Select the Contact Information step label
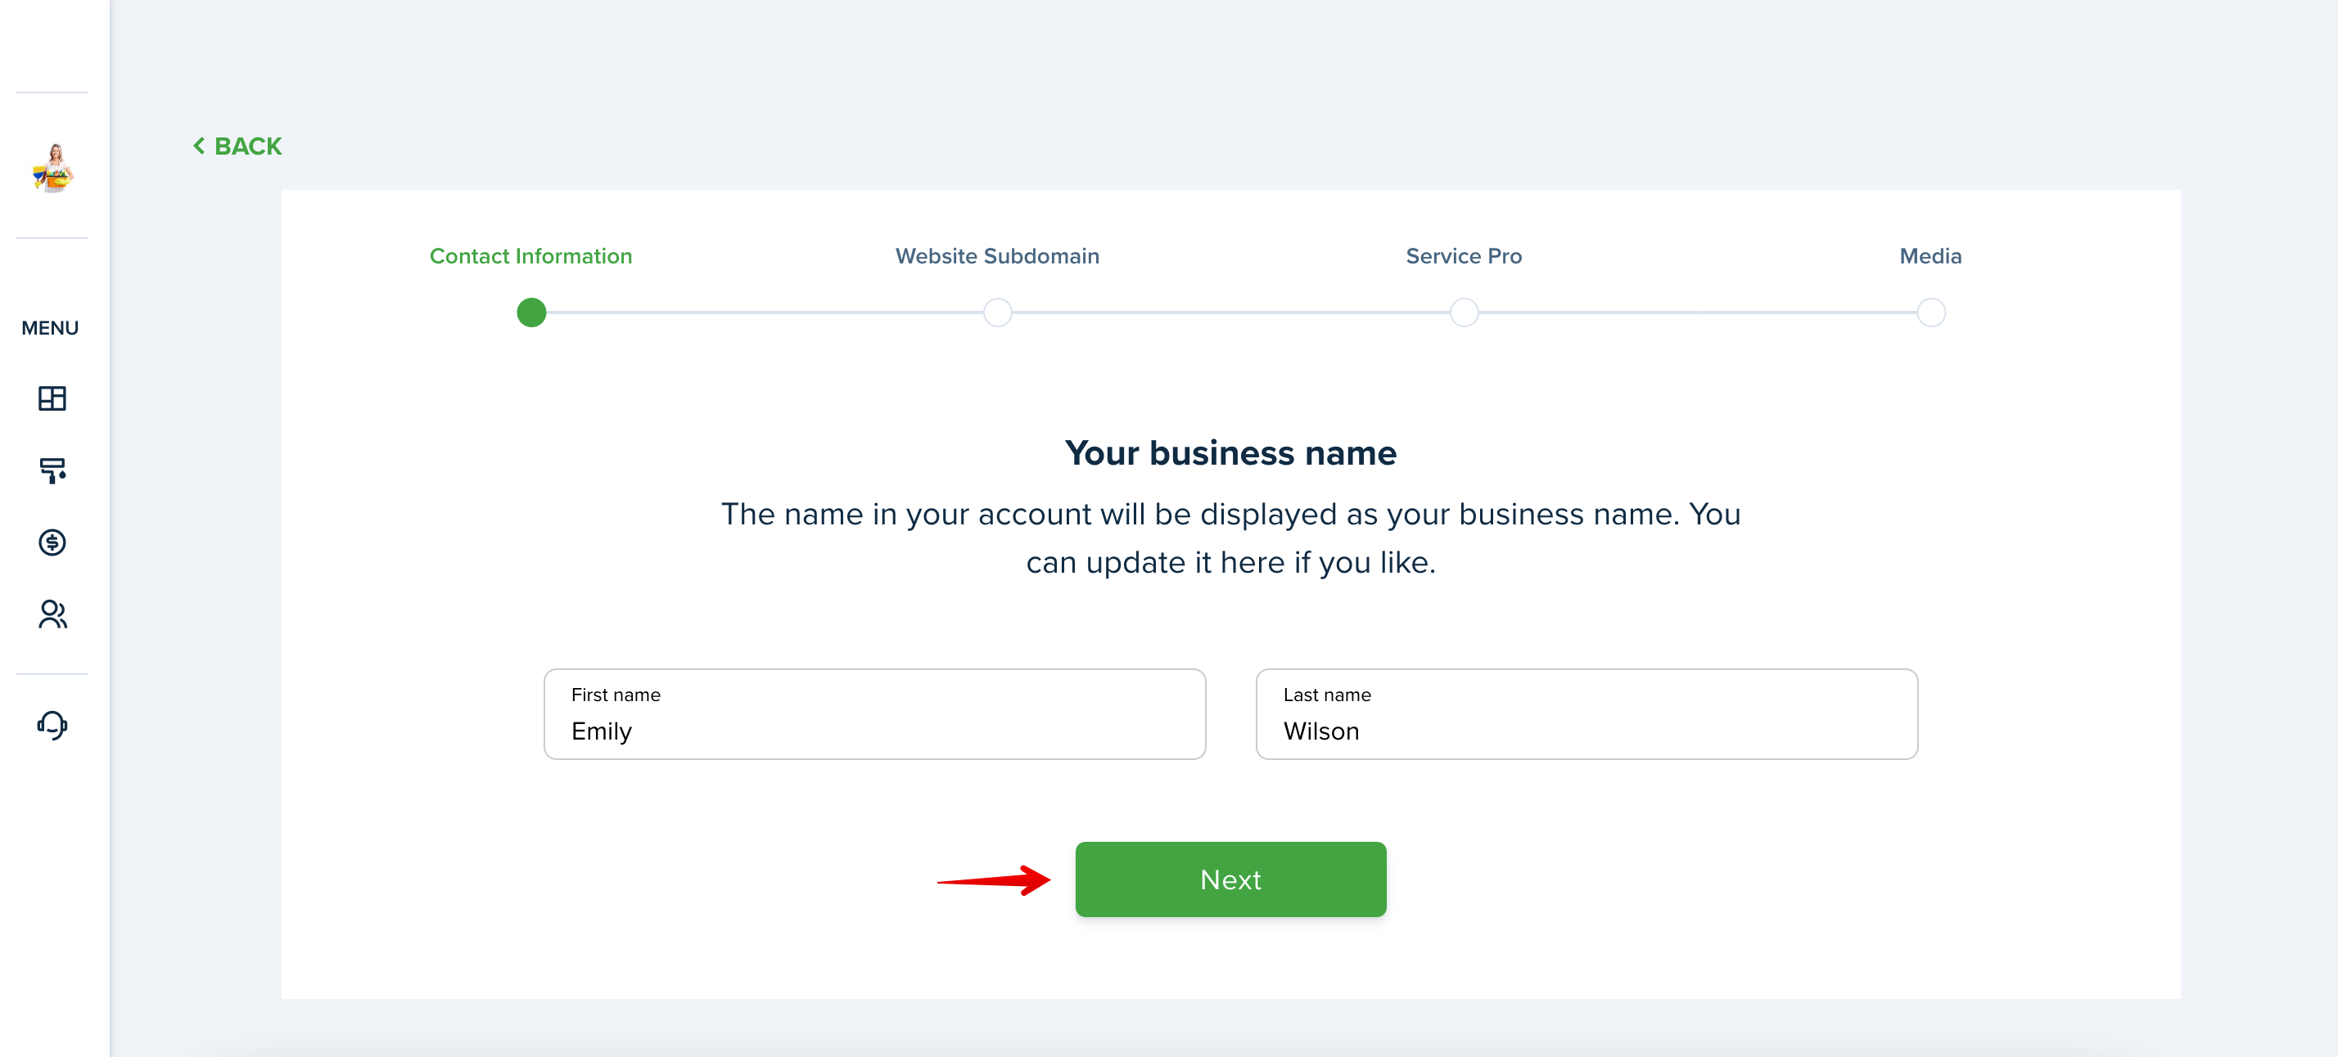The height and width of the screenshot is (1057, 2338). [x=531, y=256]
